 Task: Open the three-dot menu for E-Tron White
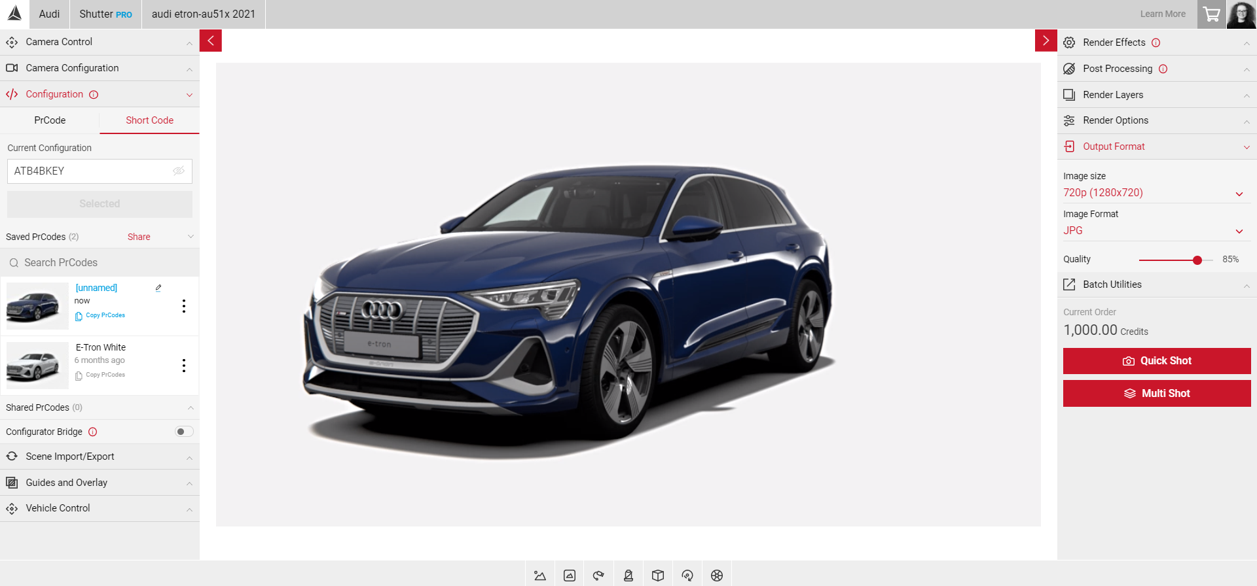coord(184,366)
